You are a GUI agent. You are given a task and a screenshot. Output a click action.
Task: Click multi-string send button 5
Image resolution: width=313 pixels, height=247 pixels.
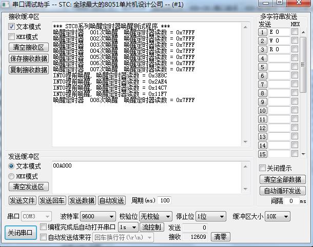tap(262, 67)
